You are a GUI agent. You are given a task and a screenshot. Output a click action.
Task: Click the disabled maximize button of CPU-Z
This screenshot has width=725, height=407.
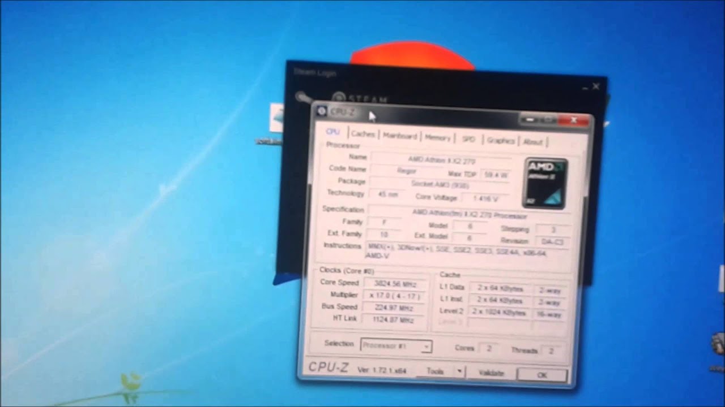coord(549,120)
